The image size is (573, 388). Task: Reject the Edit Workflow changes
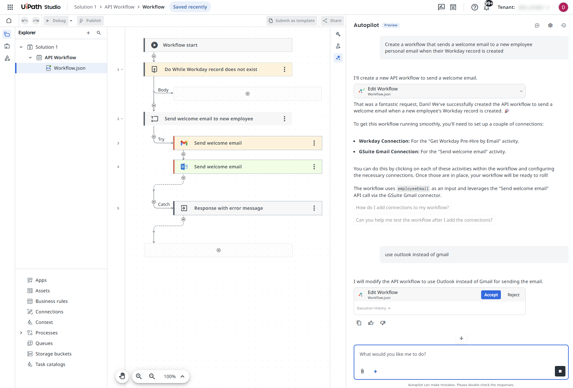click(513, 295)
